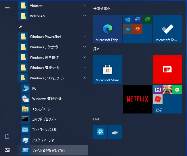Click the Windows 管理ツール gear checklist icon
This screenshot has width=187, height=156.
25,99
